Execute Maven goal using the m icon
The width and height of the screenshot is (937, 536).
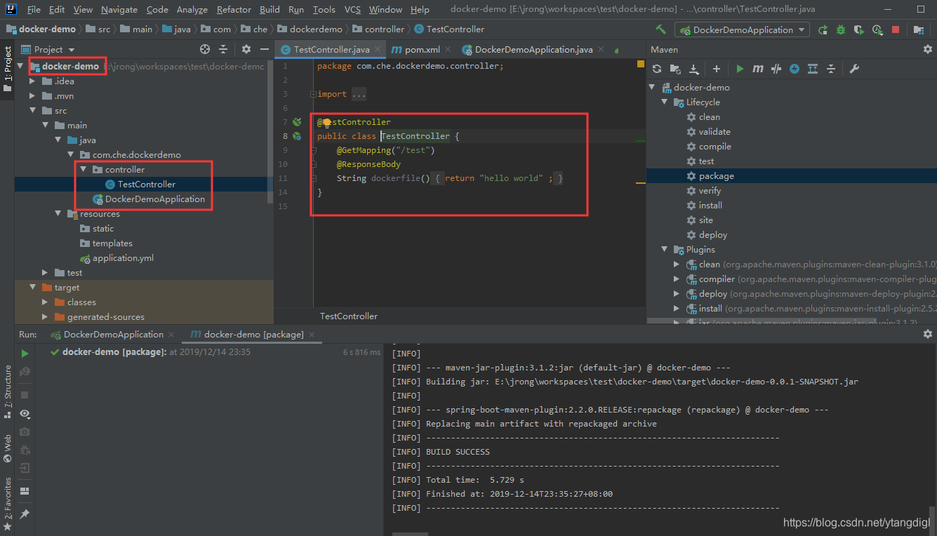click(x=758, y=69)
